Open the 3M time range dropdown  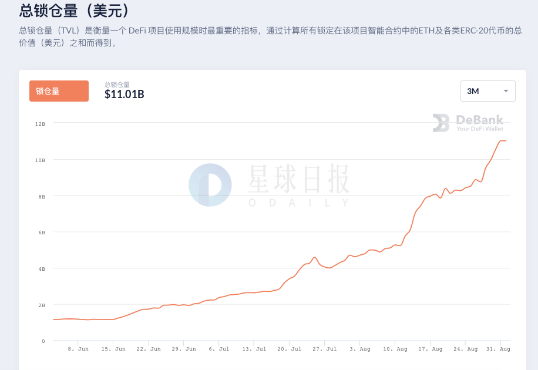click(487, 91)
